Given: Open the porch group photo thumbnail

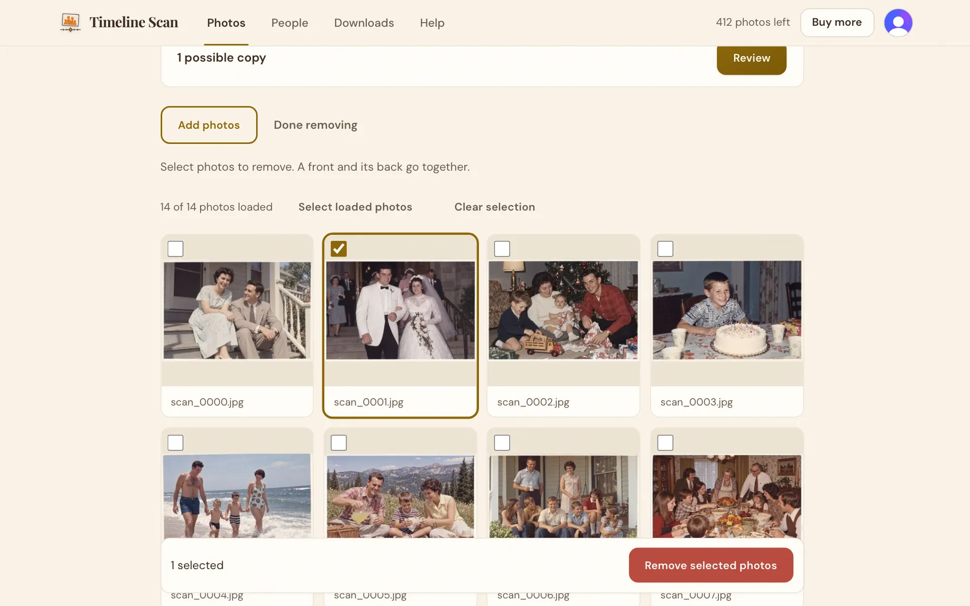Looking at the screenshot, I should pos(563,496).
